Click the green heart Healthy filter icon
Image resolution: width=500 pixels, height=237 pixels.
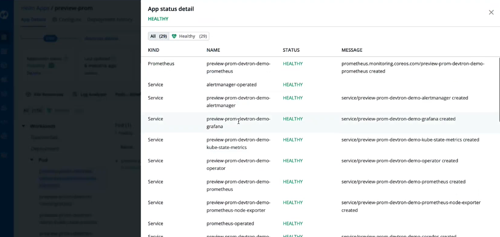pyautogui.click(x=174, y=36)
